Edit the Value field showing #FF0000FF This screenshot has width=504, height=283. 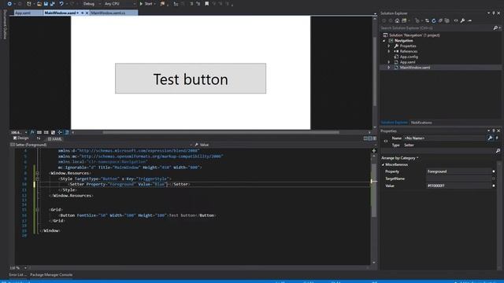(x=458, y=186)
